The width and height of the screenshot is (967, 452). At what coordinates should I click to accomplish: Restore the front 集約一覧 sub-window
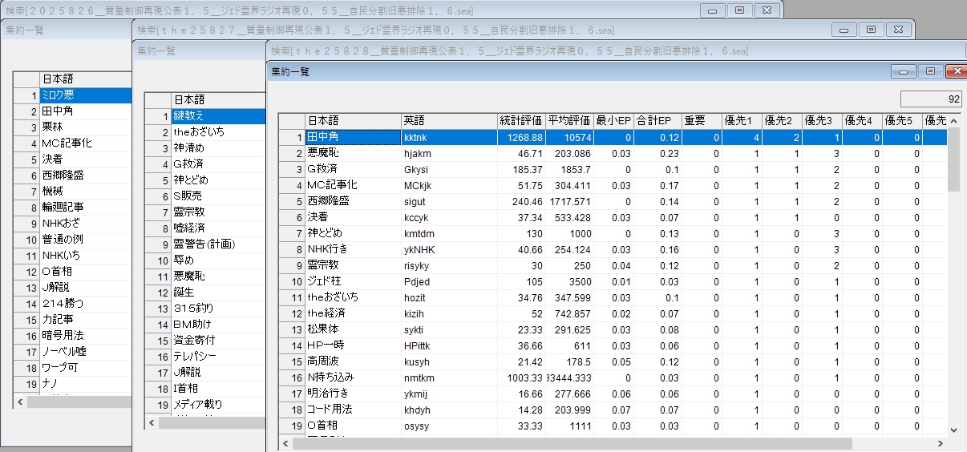[930, 71]
